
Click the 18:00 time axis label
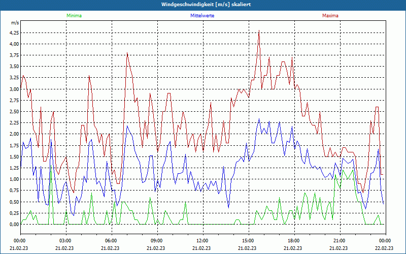pos(294,241)
